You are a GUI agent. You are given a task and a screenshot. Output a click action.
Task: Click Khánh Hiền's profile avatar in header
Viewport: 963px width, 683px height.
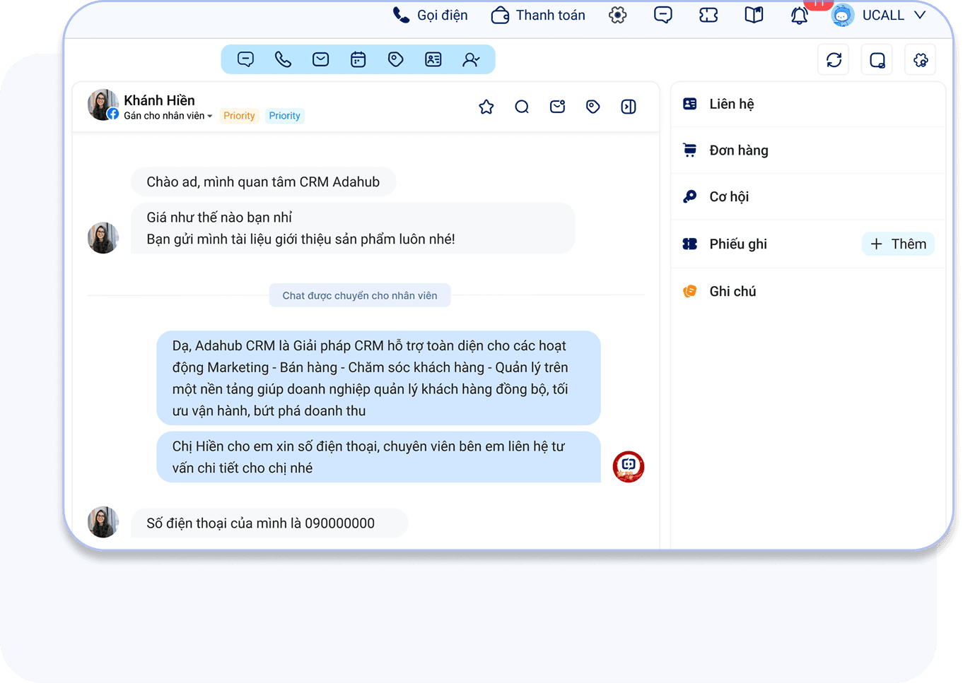coord(103,105)
